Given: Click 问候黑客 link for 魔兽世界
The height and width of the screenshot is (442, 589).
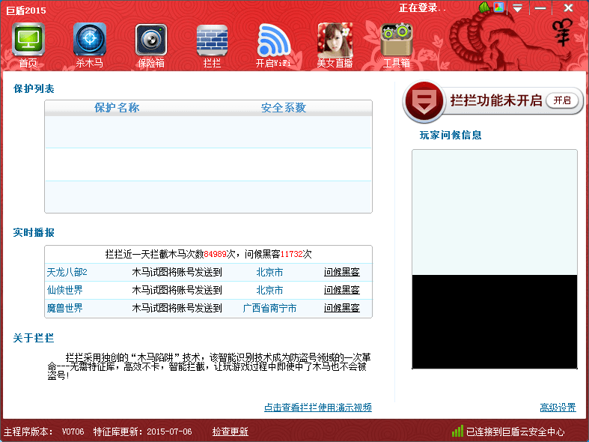Looking at the screenshot, I should coord(341,308).
